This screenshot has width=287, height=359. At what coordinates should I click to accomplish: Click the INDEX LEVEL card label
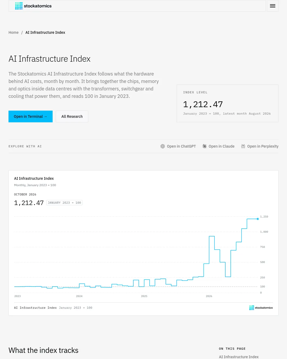point(195,92)
